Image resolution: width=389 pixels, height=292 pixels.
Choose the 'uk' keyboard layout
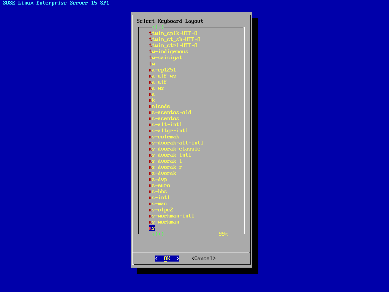tap(152, 100)
